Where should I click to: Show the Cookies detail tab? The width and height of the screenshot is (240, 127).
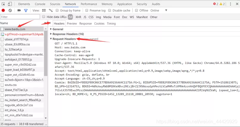tap(99, 23)
